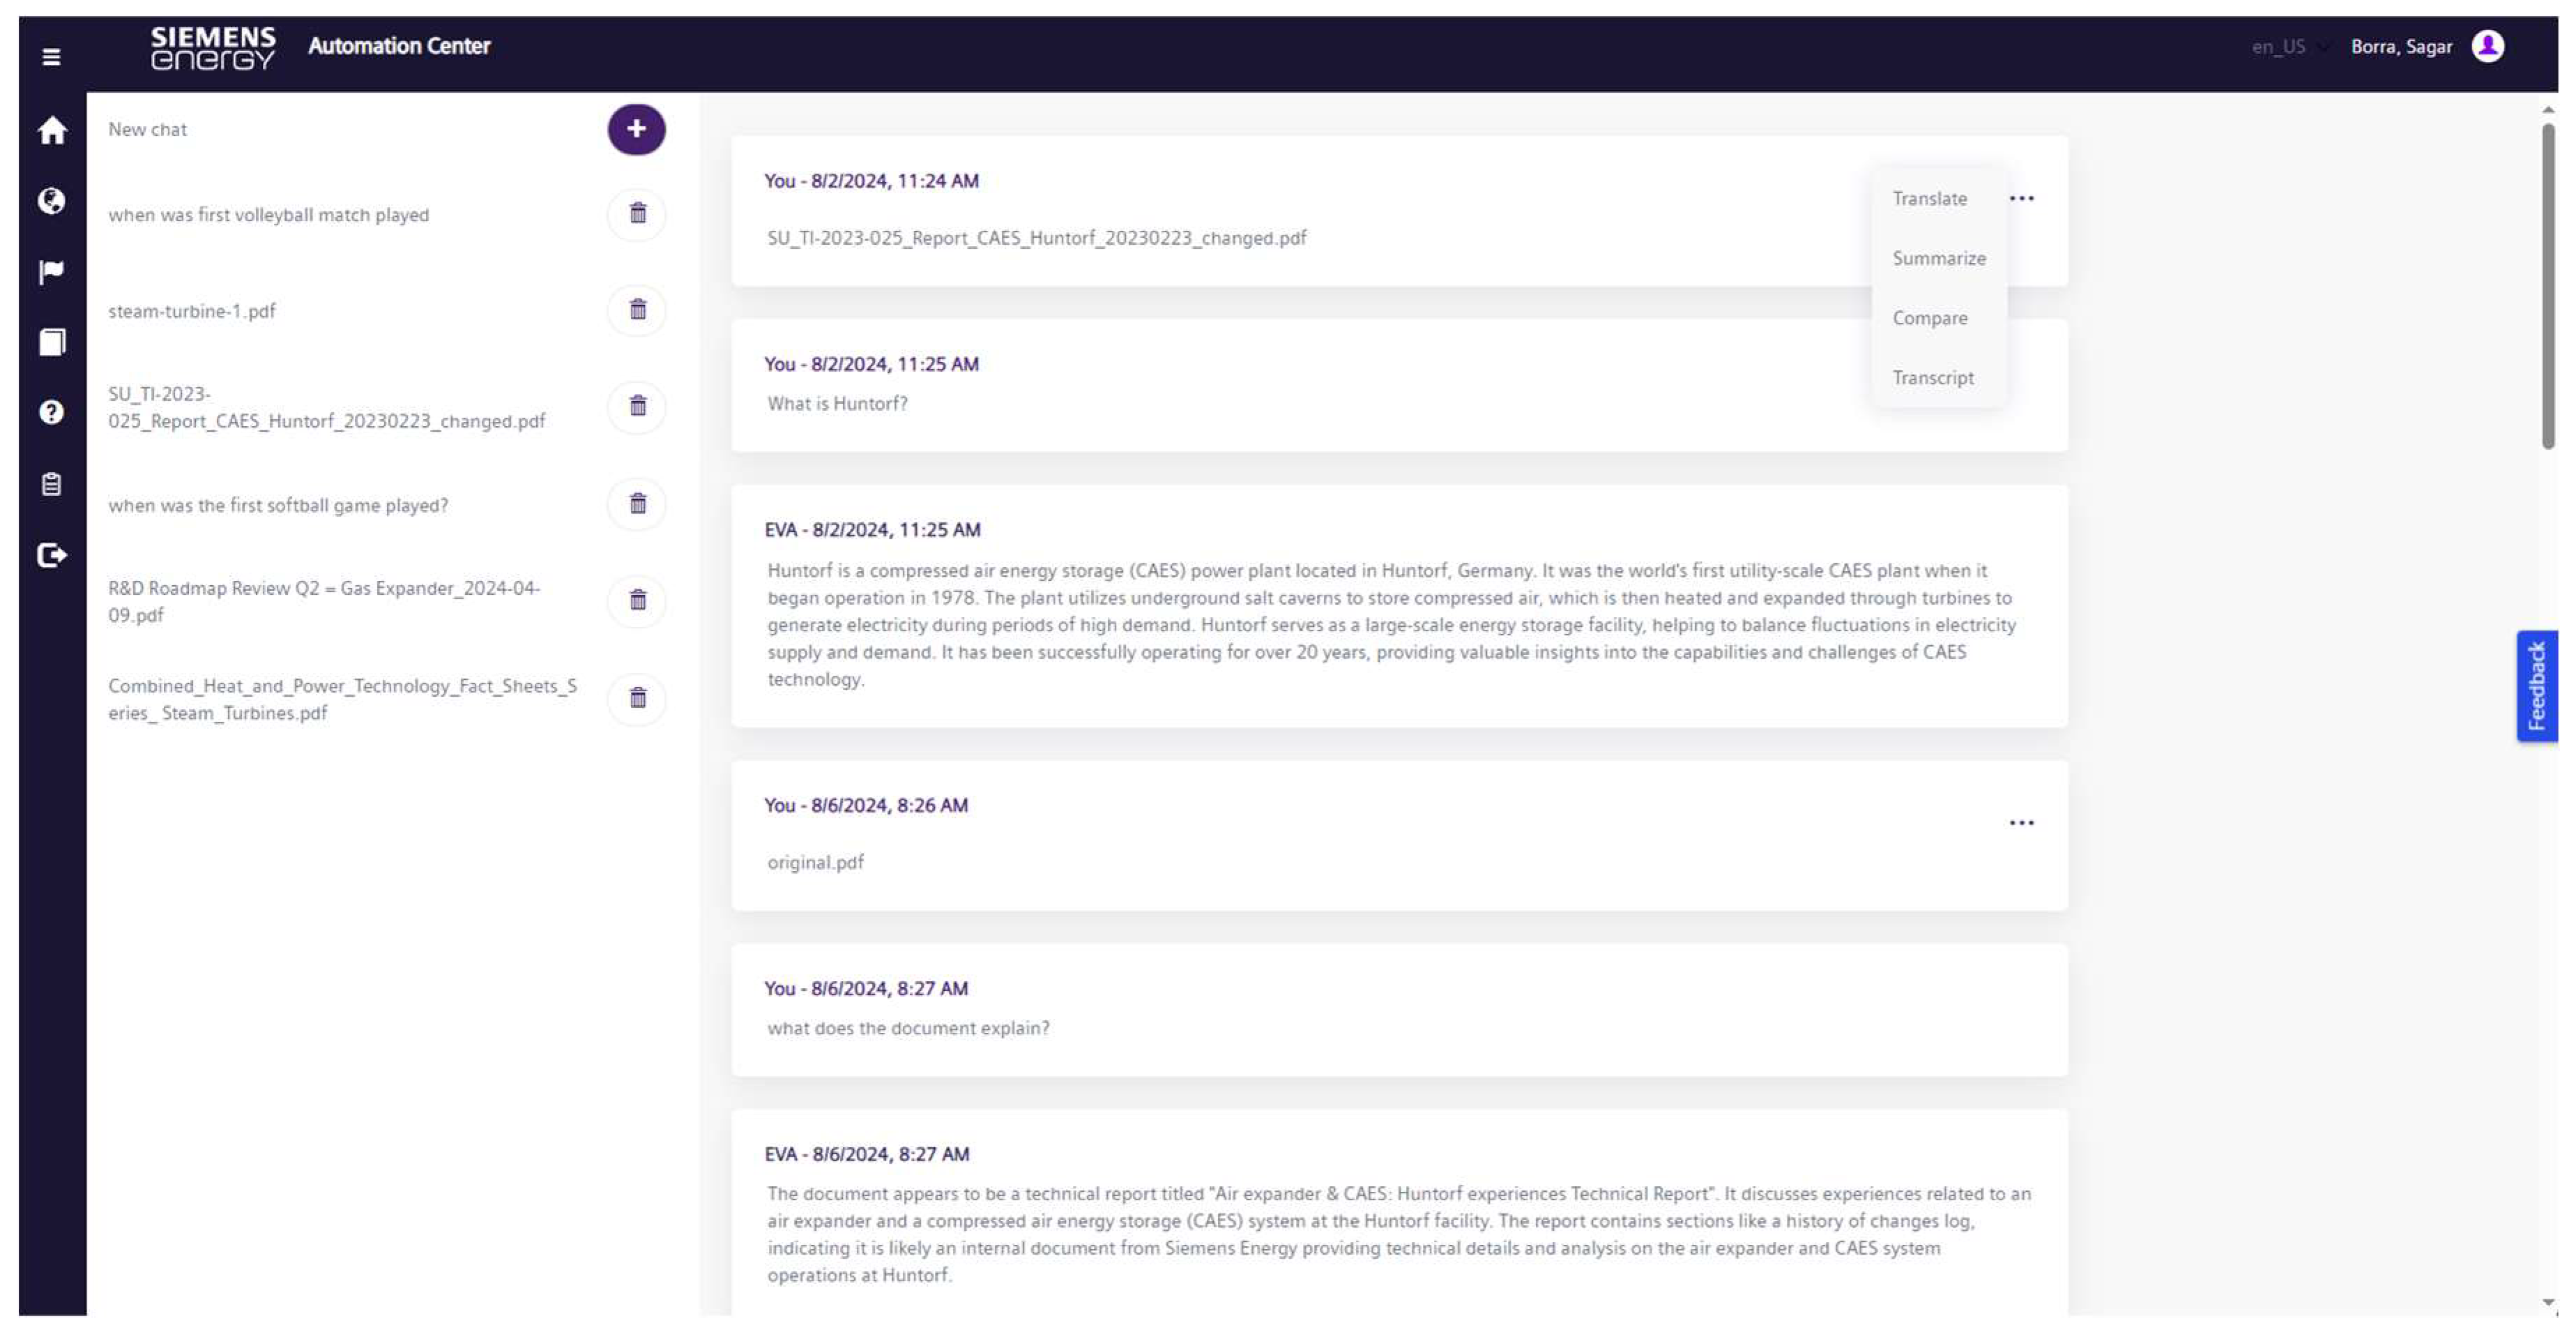The height and width of the screenshot is (1339, 2576).
Task: Choose Compare from the context menu
Action: tap(1930, 317)
